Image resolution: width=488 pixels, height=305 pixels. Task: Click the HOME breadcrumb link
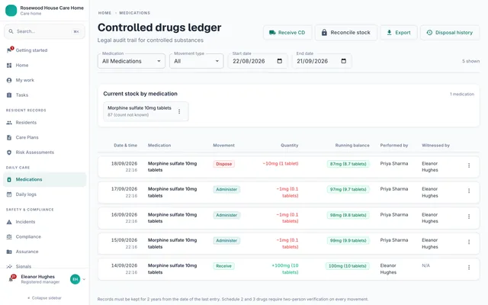(104, 13)
